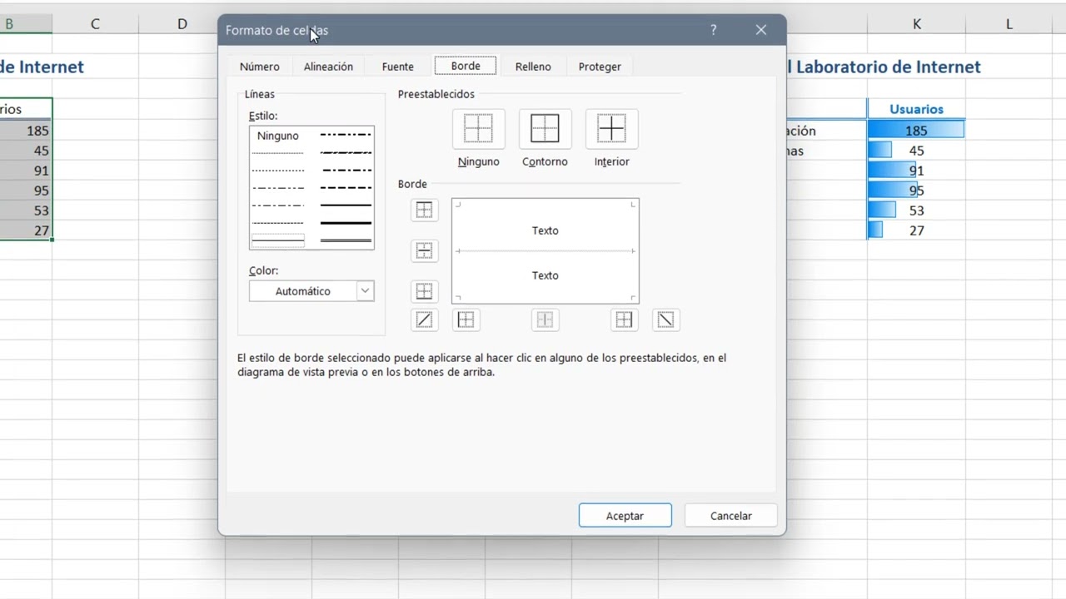The image size is (1066, 599).
Task: Select column K data bar cell 95
Action: click(916, 191)
